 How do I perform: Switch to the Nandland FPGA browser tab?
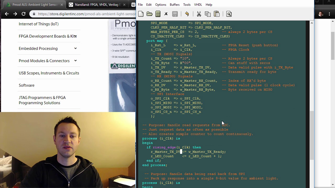(x=97, y=5)
